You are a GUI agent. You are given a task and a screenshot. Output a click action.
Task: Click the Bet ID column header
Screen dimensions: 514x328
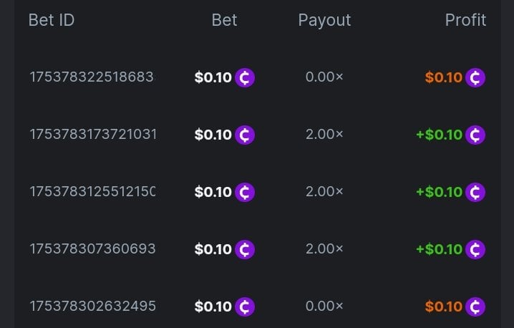[x=52, y=20]
